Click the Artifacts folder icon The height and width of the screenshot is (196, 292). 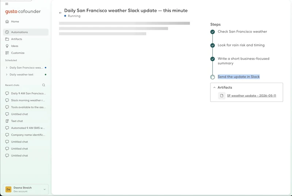tap(7, 39)
